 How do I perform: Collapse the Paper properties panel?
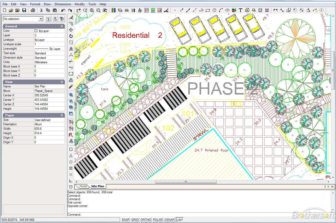point(62,115)
